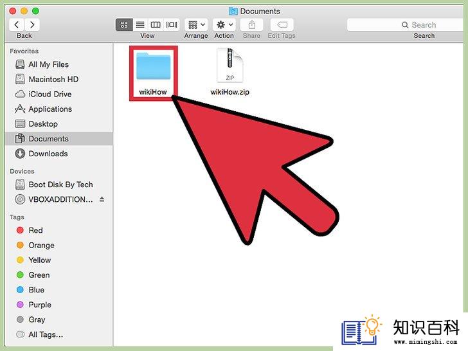Switch to Cover Flow view

point(172,25)
